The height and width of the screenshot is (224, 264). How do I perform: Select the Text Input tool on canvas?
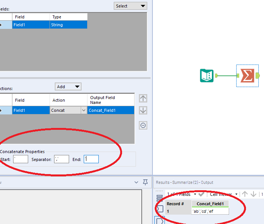tap(207, 76)
